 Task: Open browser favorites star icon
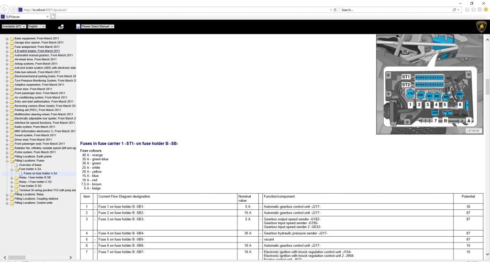473,10
